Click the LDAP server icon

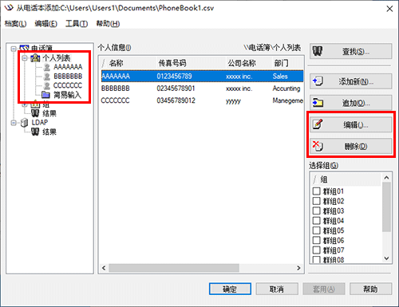[24, 123]
